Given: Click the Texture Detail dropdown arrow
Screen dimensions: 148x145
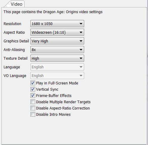Looking at the screenshot, I should (x=81, y=58).
